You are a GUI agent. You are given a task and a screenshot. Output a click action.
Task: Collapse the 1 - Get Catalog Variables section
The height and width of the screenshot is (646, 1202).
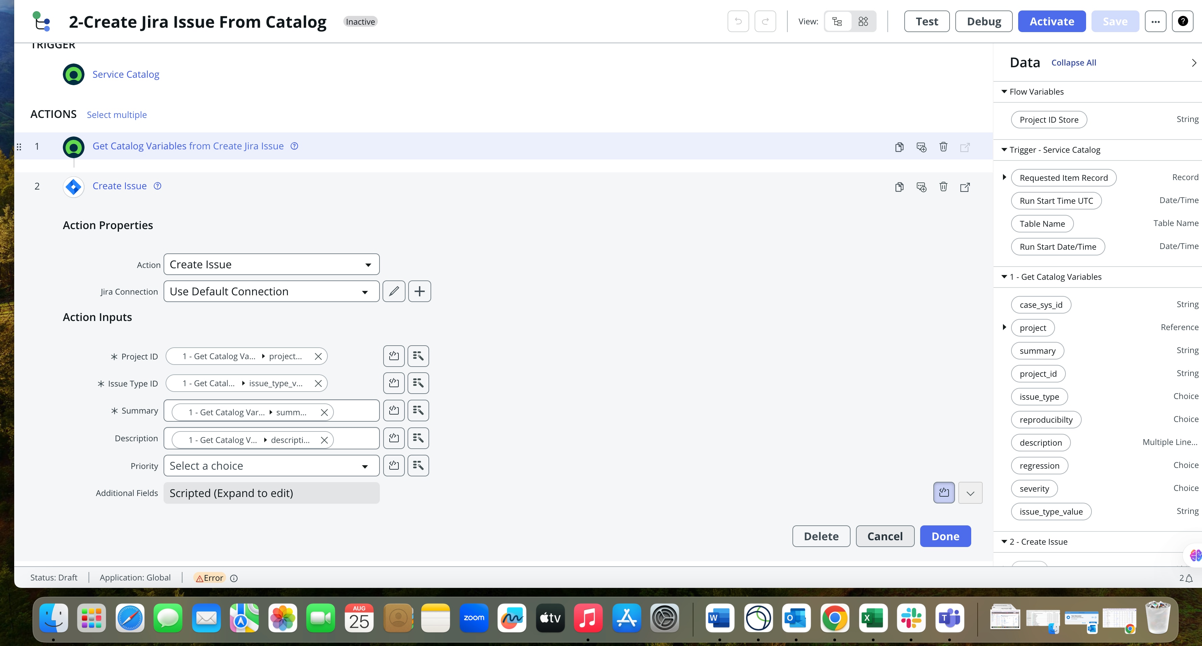pyautogui.click(x=1004, y=277)
